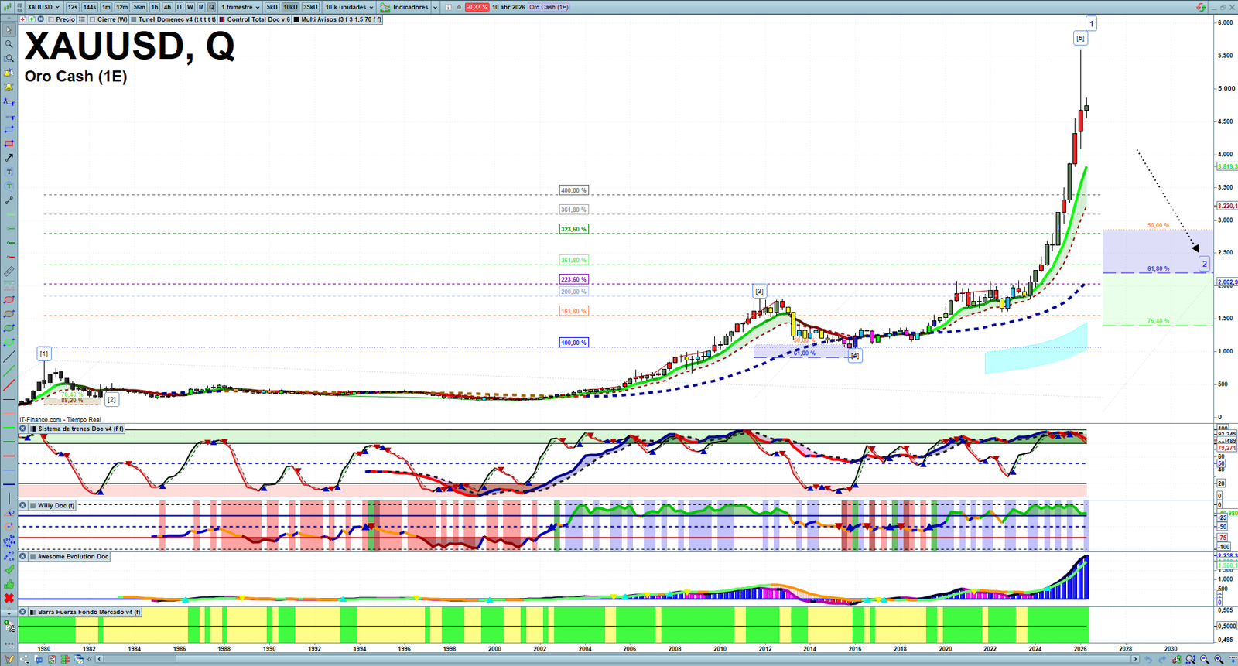1238x666 pixels.
Task: Select the mouse pointer cursor tool
Action: pyautogui.click(x=9, y=30)
